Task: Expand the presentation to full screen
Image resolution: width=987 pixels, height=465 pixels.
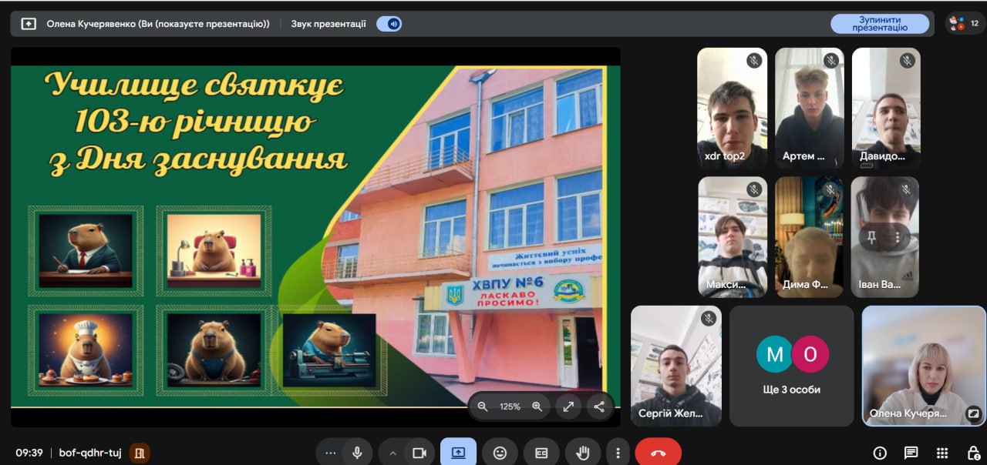Action: click(x=568, y=406)
